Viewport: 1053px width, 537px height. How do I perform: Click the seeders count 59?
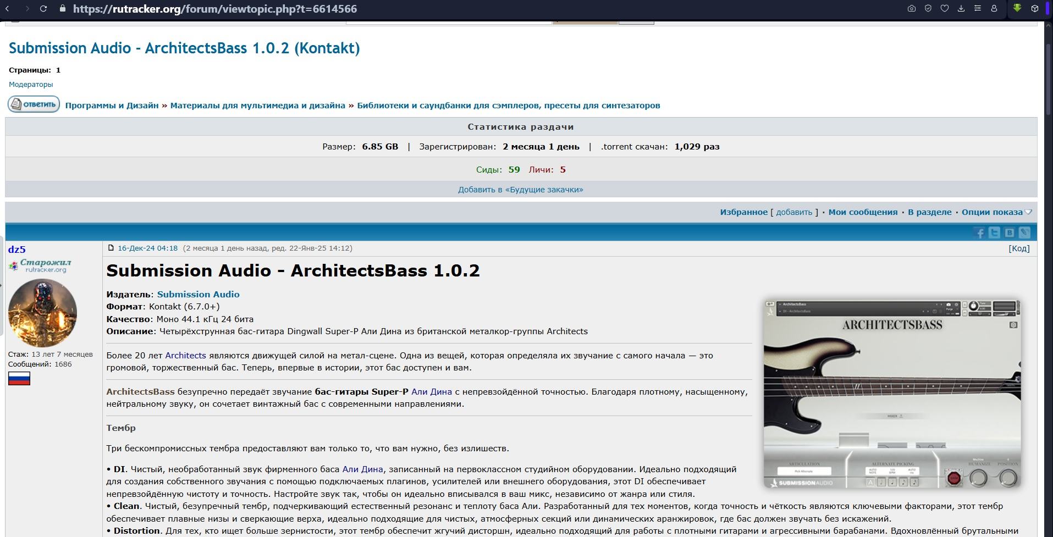[514, 170]
